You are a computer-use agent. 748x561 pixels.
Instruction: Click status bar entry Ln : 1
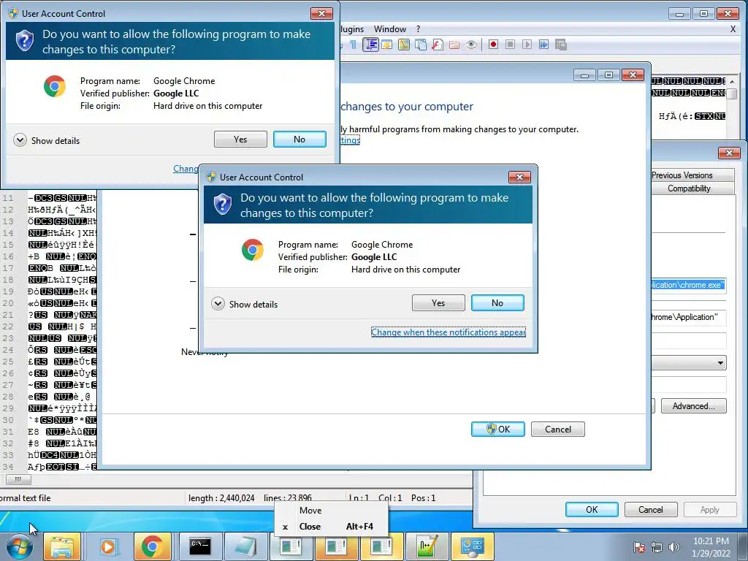[x=359, y=498]
